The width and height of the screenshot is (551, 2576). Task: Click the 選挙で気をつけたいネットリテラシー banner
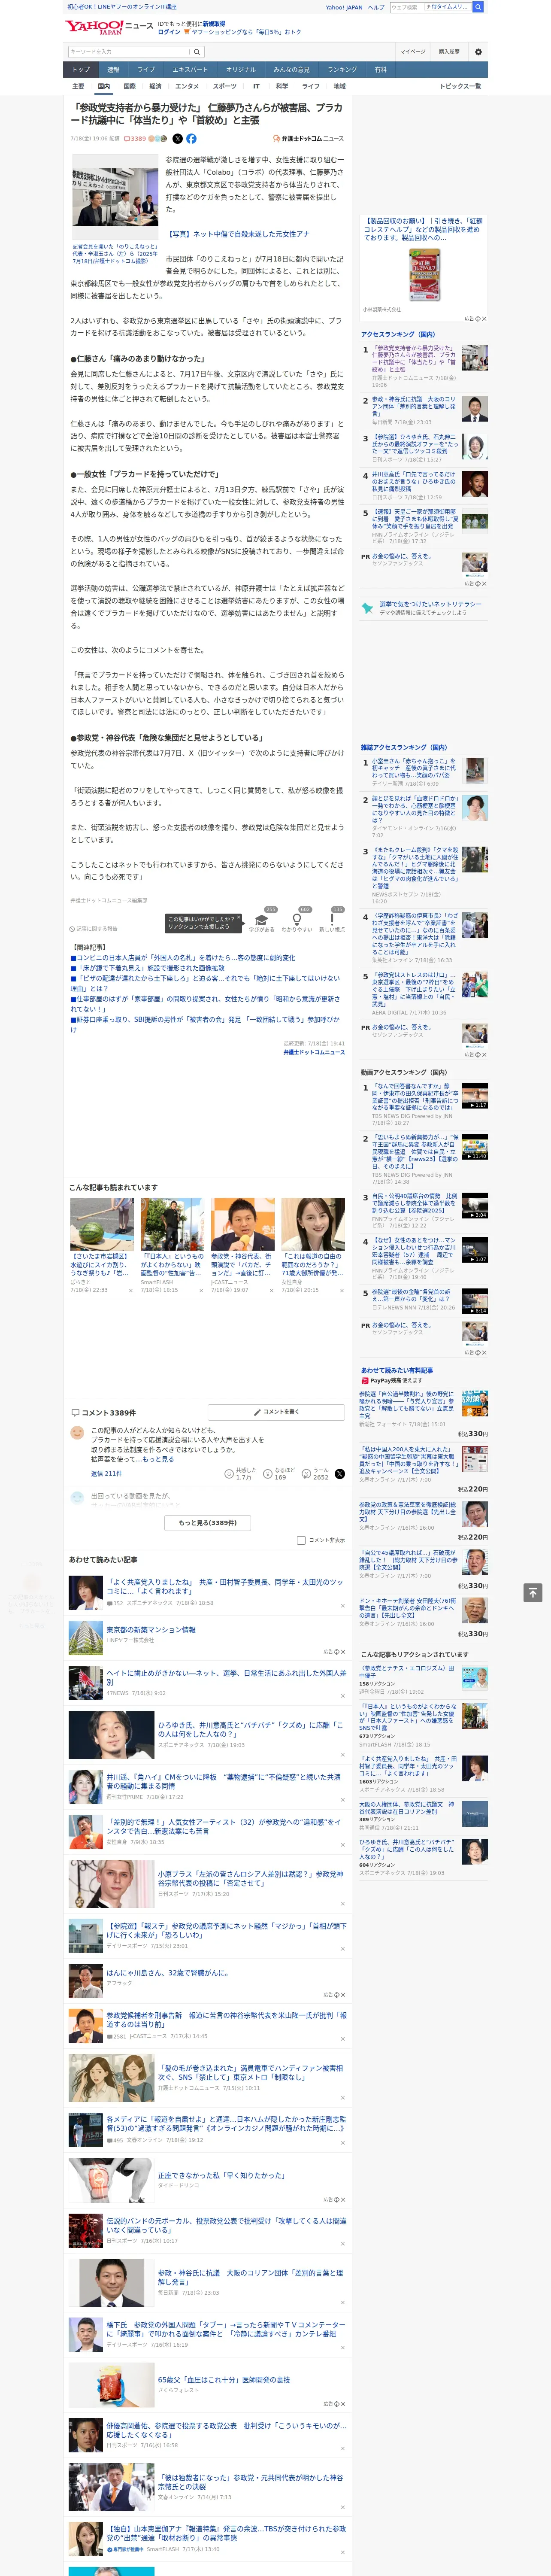click(x=424, y=608)
